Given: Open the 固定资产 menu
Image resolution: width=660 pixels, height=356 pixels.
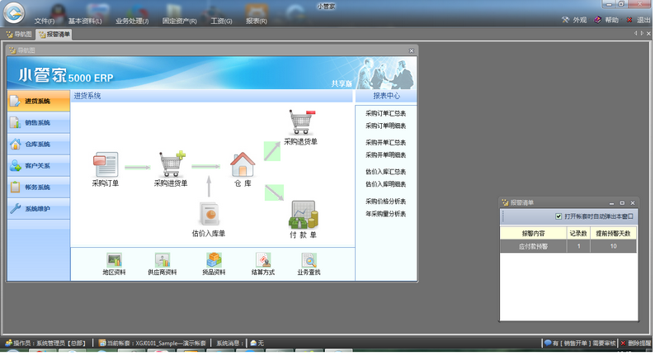Looking at the screenshot, I should [x=179, y=21].
